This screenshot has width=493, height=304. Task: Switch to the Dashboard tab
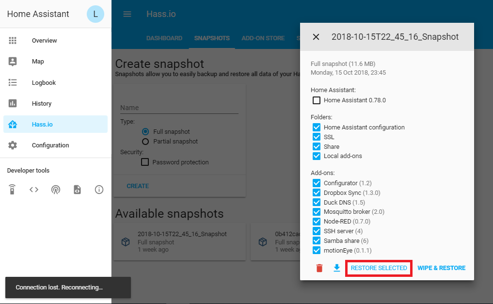click(164, 38)
